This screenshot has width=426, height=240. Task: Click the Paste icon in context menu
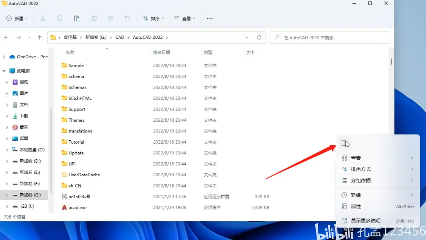click(x=344, y=143)
